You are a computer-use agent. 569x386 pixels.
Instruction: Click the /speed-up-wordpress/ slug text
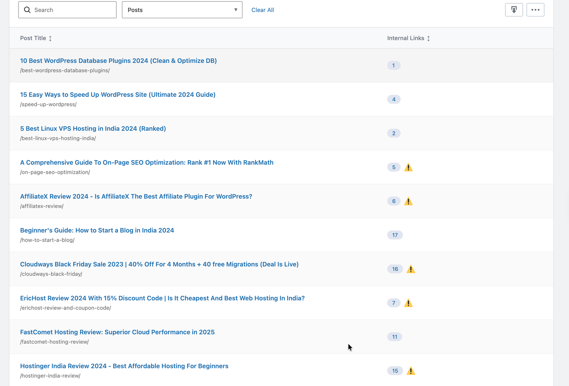[48, 104]
